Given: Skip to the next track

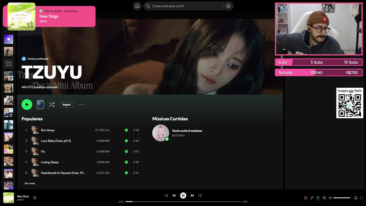Looking at the screenshot, I should click(192, 196).
